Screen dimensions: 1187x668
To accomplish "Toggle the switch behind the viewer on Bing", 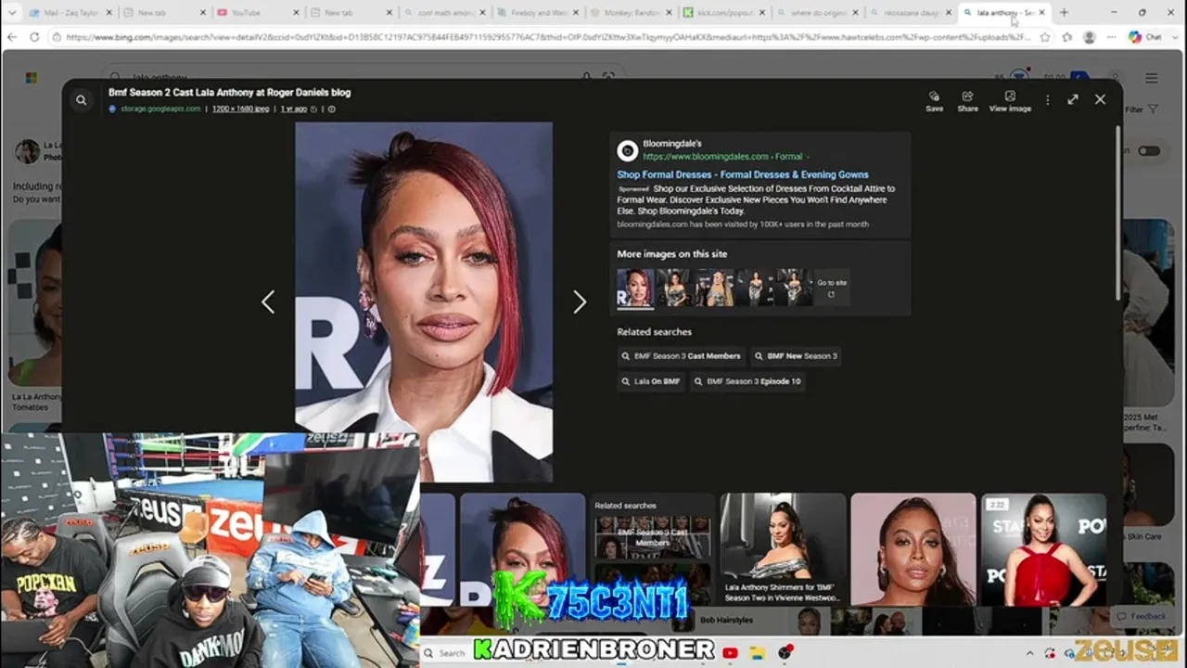I will click(1149, 150).
